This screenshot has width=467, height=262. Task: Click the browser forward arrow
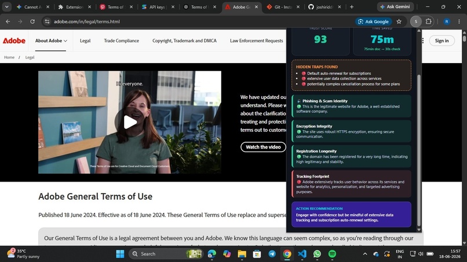pos(20,21)
